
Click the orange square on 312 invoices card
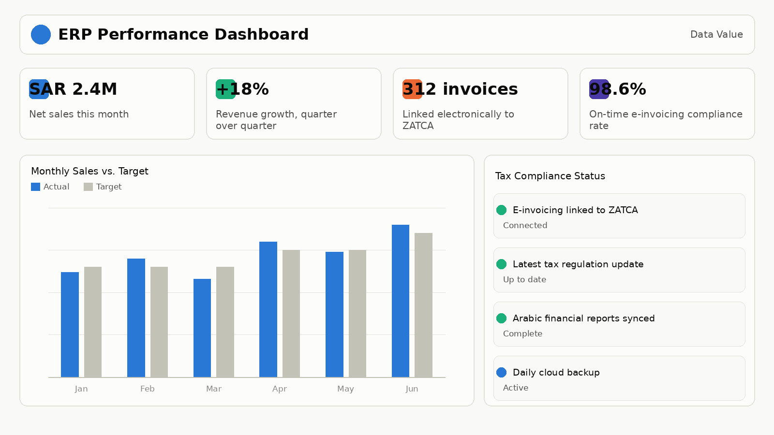coord(412,89)
